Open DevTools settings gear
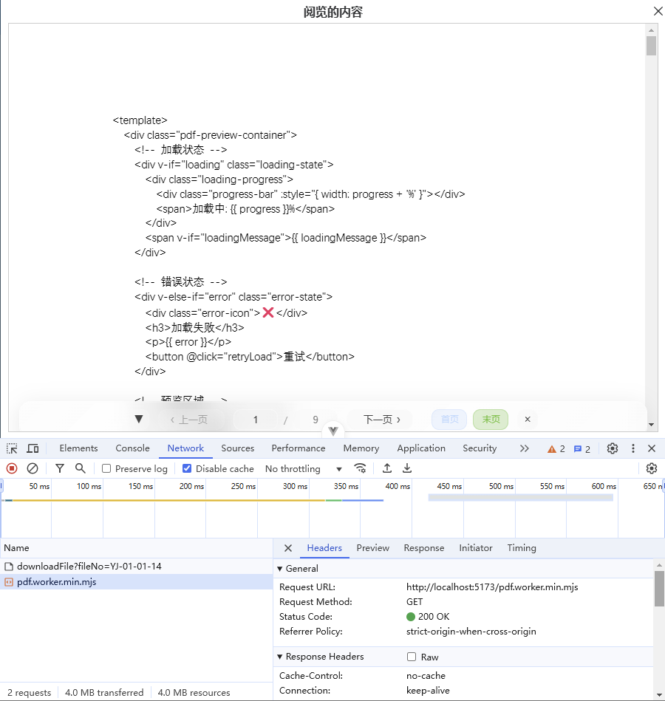Image resolution: width=665 pixels, height=701 pixels. coord(612,448)
